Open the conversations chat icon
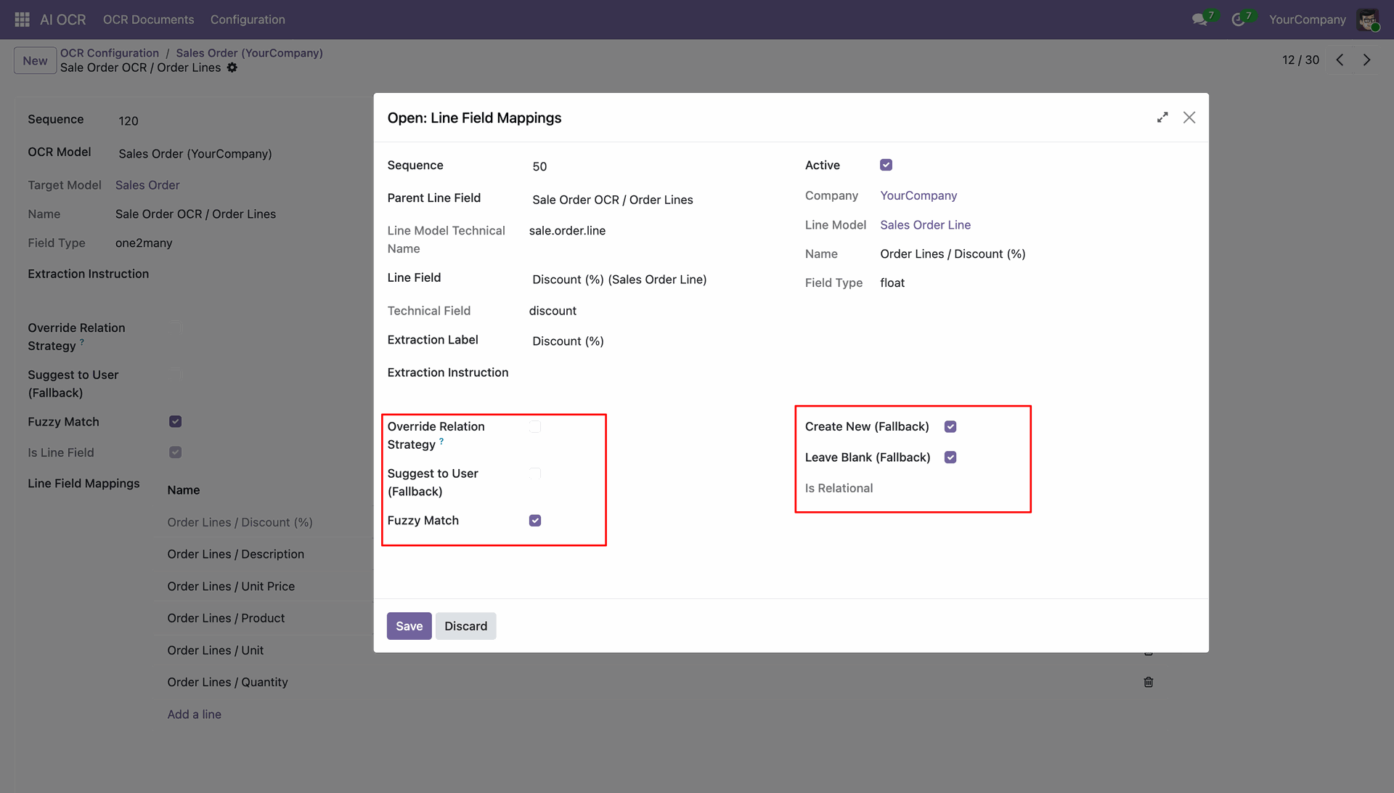Viewport: 1394px width, 793px height. [x=1200, y=20]
